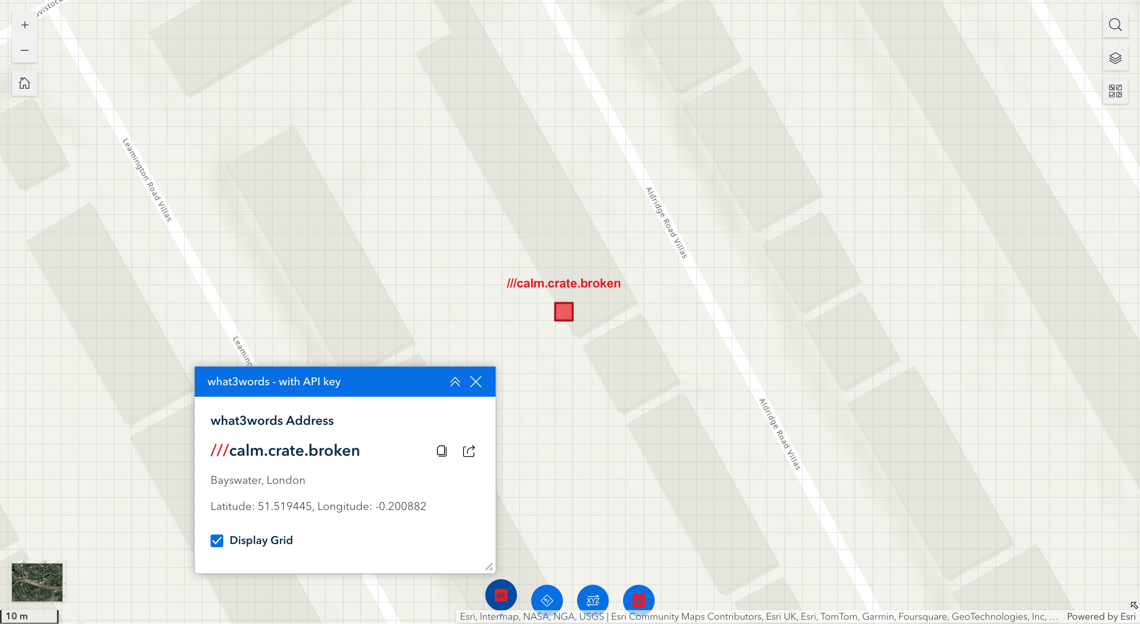Click the collapse arrow at the screen corner
Image resolution: width=1140 pixels, height=624 pixels.
pyautogui.click(x=1134, y=605)
